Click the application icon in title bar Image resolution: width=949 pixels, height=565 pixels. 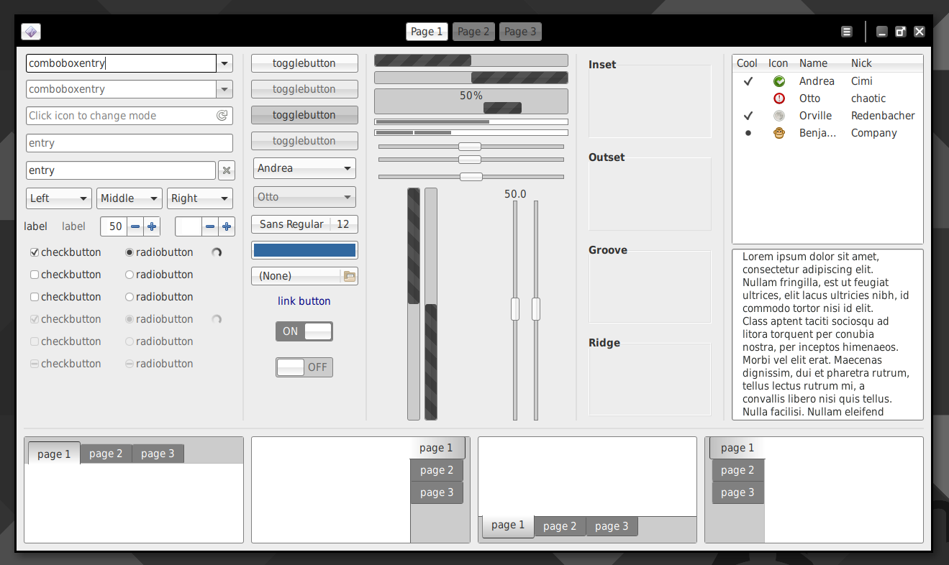(x=31, y=32)
